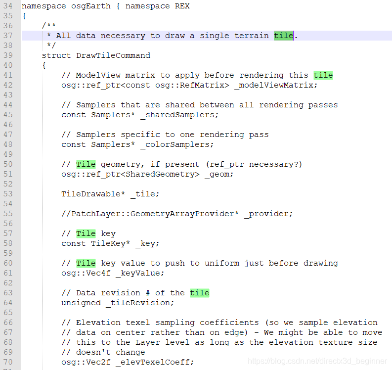Screen dimensions: 392x370
Task: Click 'TileKey*' on line 58
Action: coord(111,243)
